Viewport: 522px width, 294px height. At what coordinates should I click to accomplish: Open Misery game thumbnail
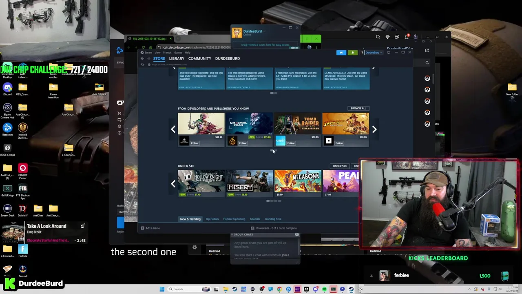tap(250, 181)
